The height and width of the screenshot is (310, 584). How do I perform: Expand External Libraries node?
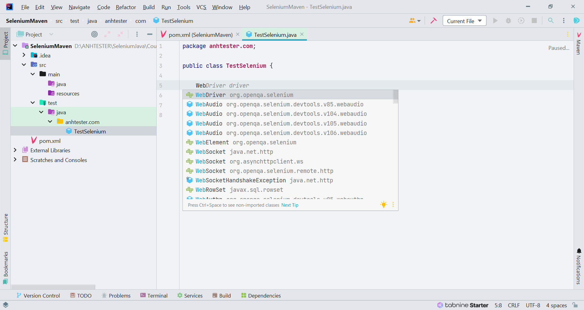pos(15,150)
